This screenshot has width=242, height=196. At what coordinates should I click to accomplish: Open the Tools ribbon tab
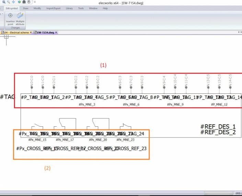81,8
